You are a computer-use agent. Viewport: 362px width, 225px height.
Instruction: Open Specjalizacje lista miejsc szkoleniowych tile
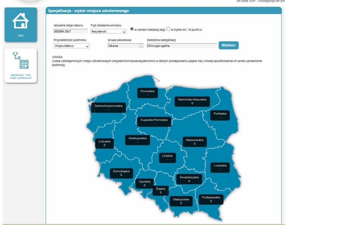point(21,66)
